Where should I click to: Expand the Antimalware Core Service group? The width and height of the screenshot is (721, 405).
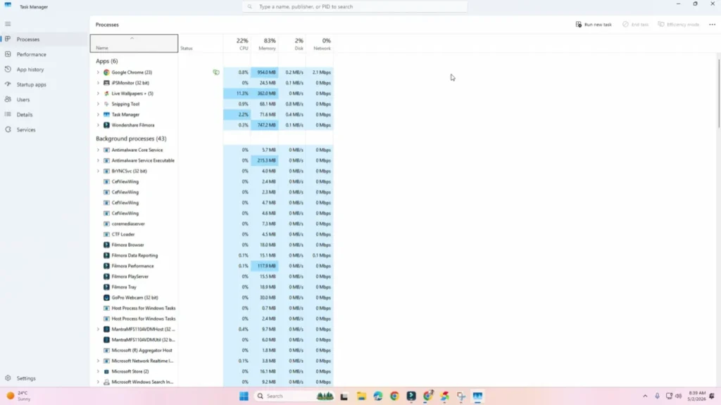(x=98, y=150)
